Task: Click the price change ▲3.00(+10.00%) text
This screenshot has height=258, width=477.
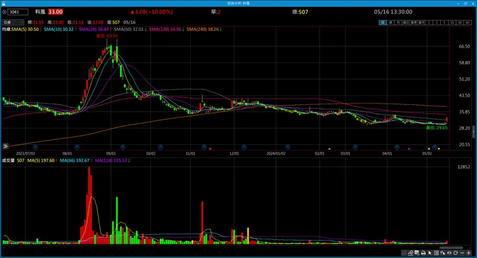Action: tap(151, 12)
